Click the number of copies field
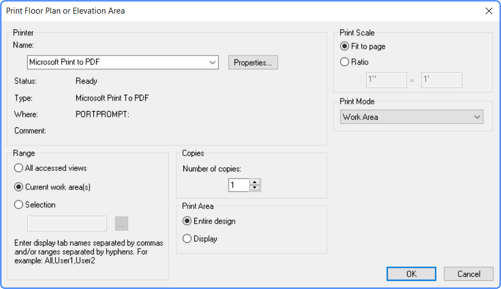The height and width of the screenshot is (289, 501). 238,186
